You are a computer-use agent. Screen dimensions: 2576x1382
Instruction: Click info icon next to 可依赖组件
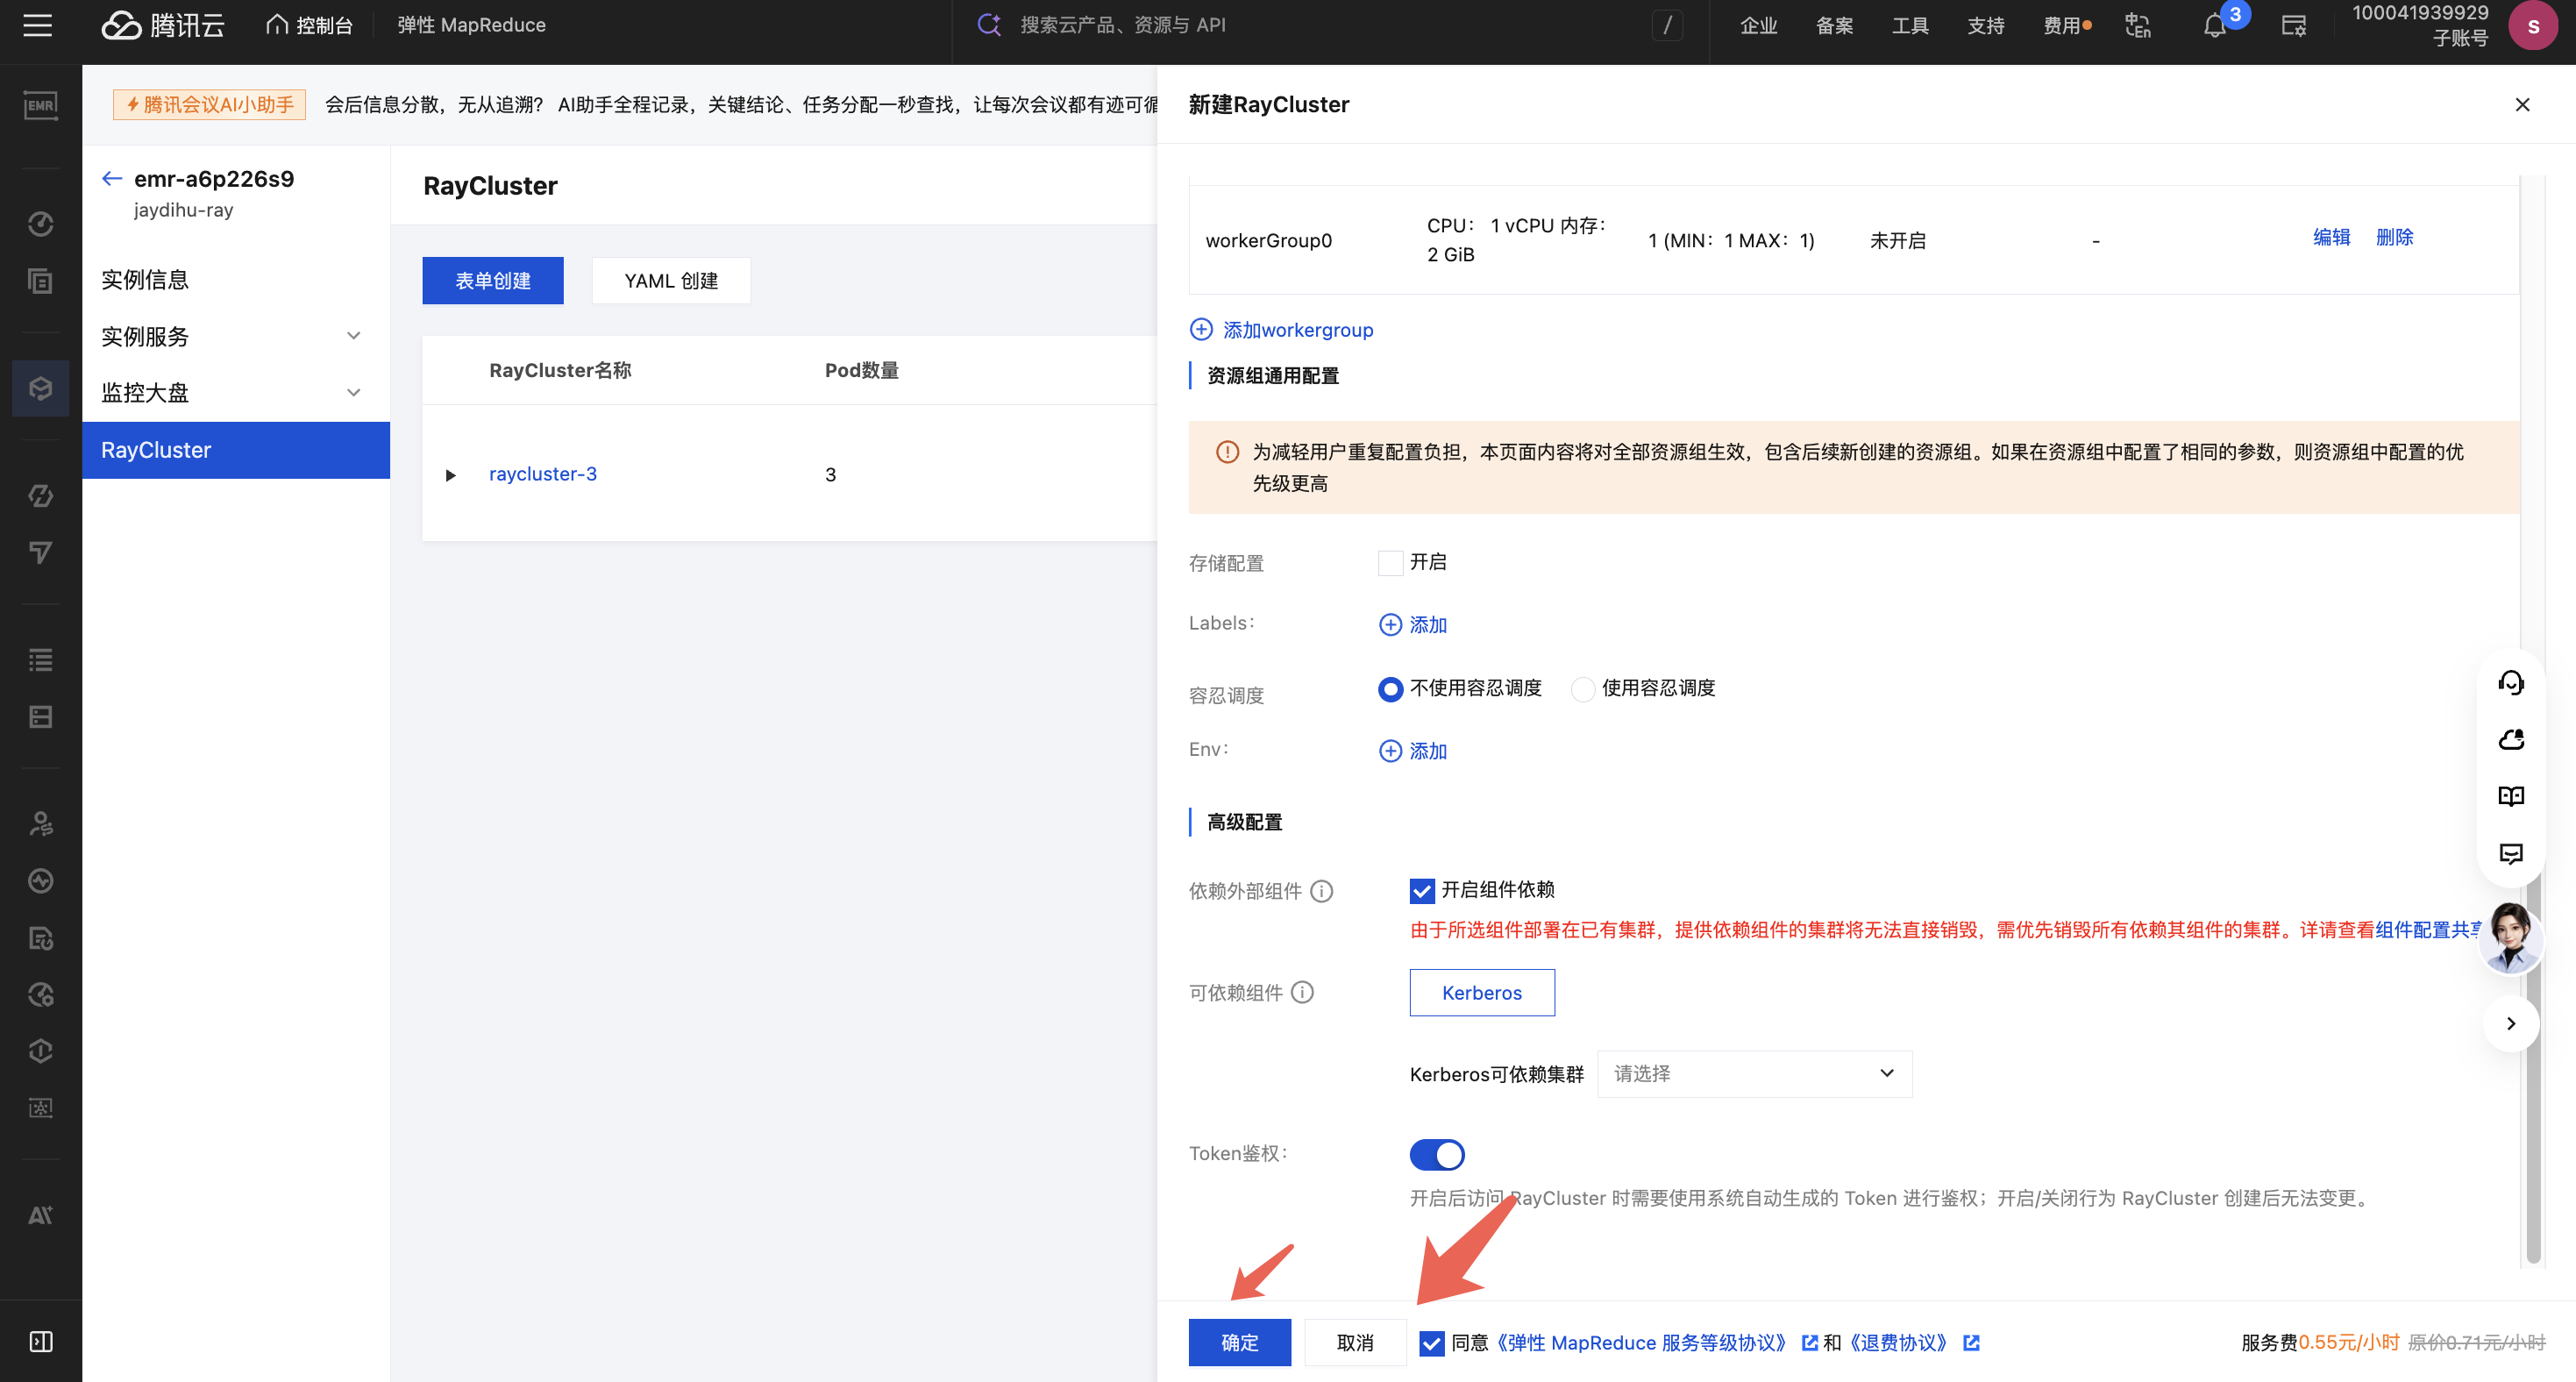point(1302,992)
